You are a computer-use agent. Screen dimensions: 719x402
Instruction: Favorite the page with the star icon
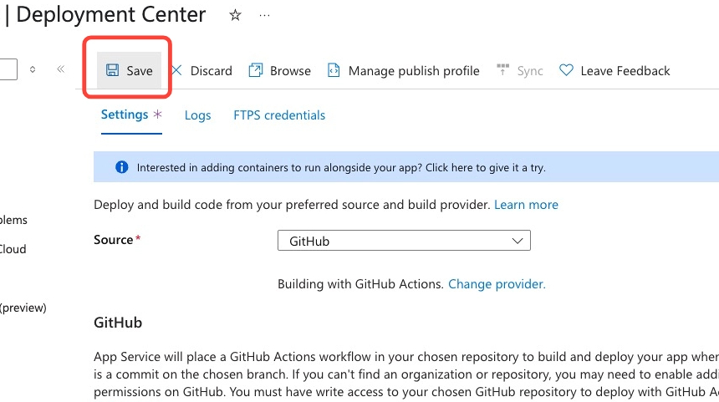[235, 15]
